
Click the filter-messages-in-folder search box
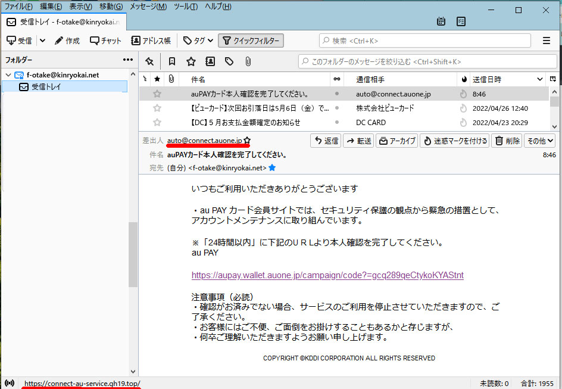click(x=427, y=61)
